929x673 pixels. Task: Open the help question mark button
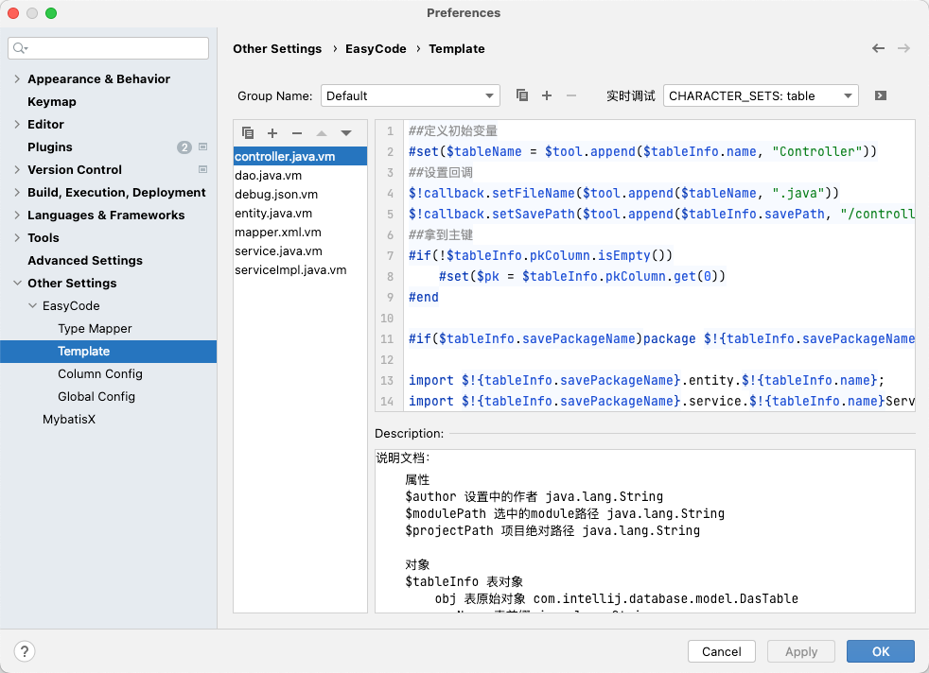[x=25, y=651]
